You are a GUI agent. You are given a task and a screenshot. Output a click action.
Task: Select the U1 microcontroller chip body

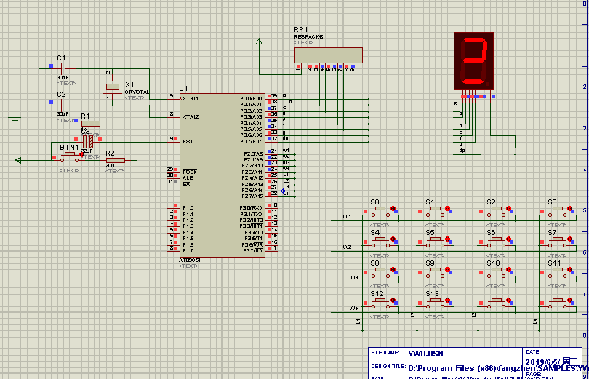(223, 175)
